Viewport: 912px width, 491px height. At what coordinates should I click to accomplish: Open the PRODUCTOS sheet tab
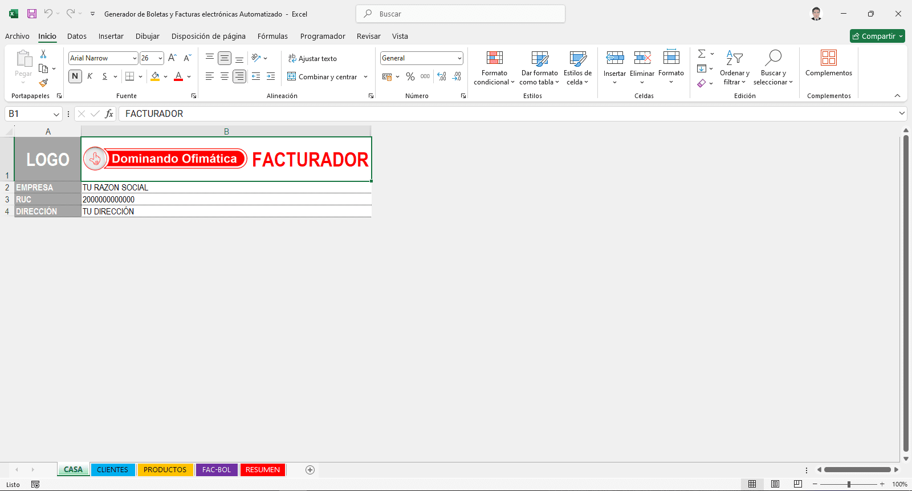165,470
